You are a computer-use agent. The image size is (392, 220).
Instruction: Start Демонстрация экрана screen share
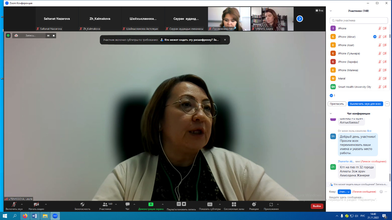pos(151,204)
